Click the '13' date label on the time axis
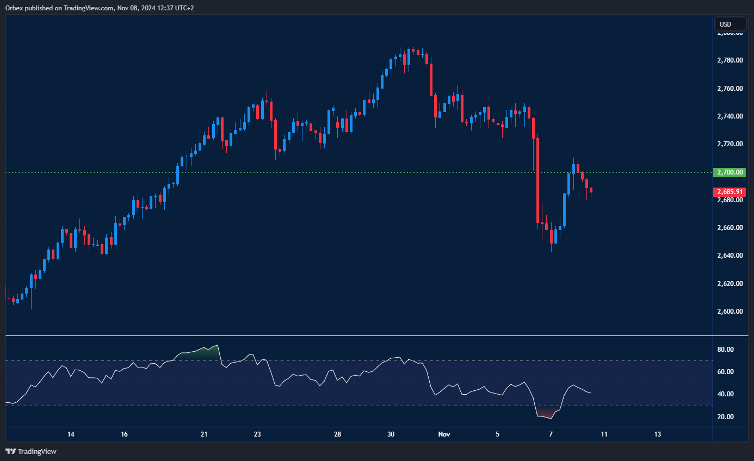The height and width of the screenshot is (461, 754). [x=657, y=434]
